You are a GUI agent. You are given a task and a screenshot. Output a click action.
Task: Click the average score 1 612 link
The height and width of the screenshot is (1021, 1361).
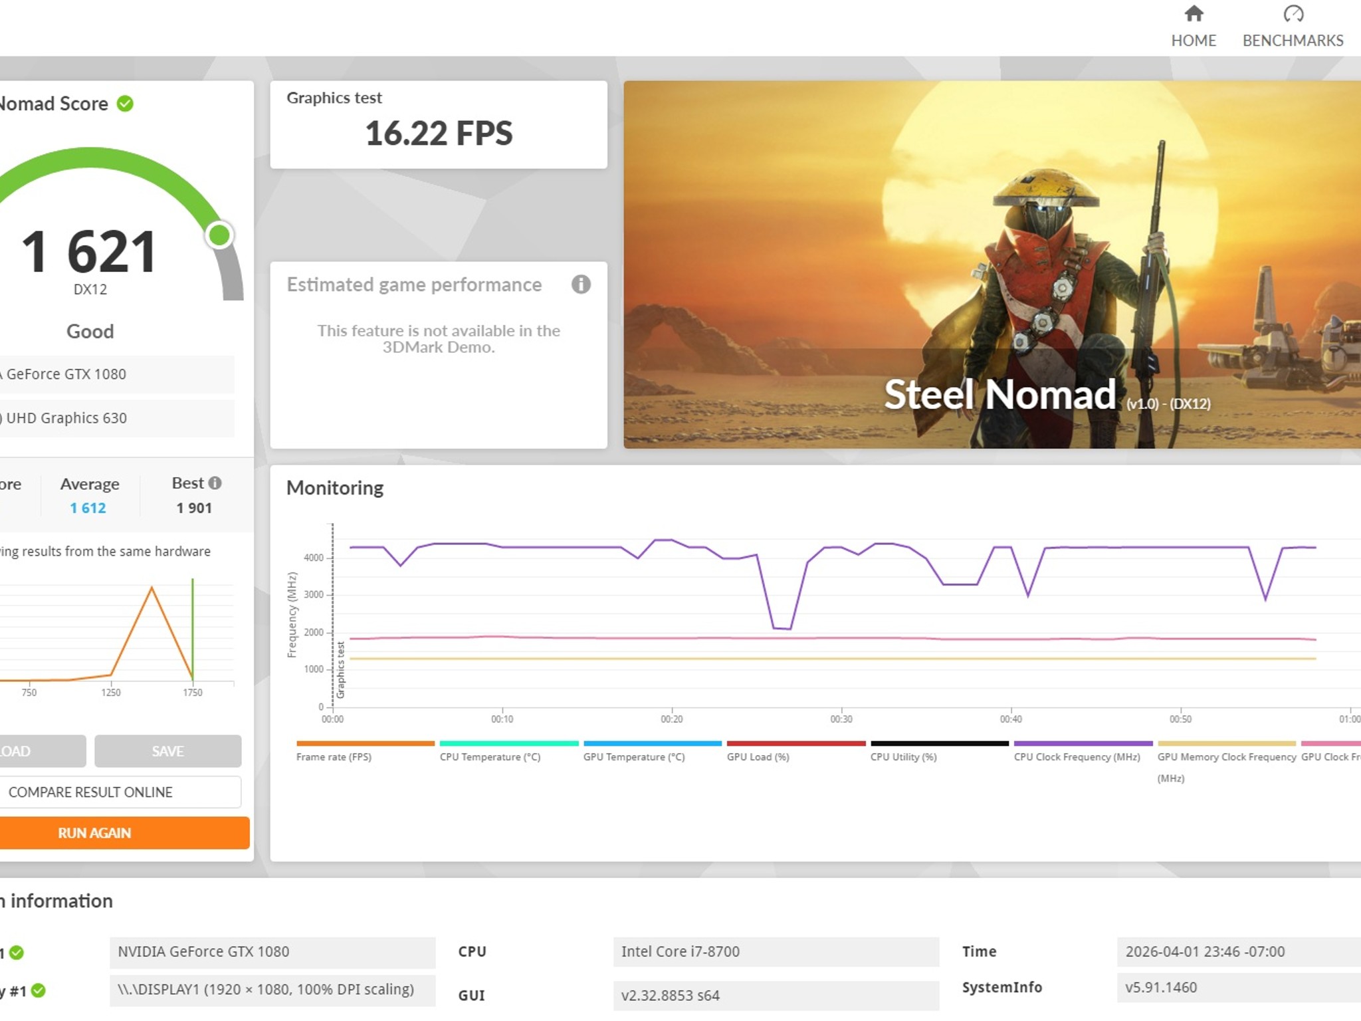[88, 508]
